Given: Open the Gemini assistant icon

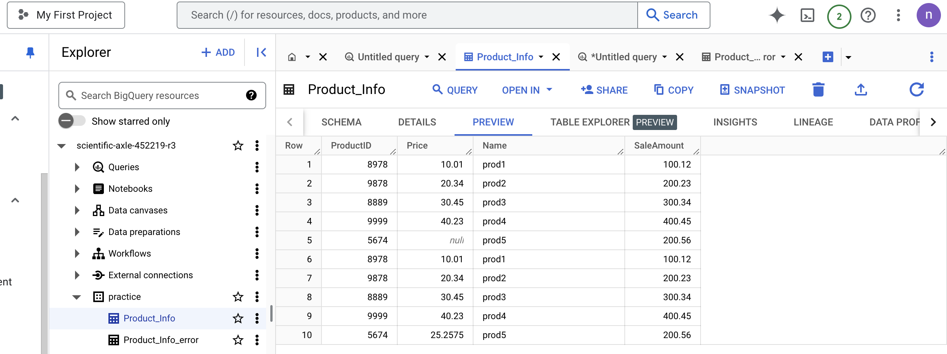Looking at the screenshot, I should (778, 15).
